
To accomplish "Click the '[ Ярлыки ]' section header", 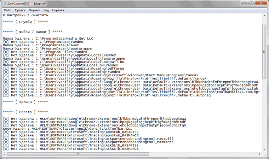I will [x=25, y=102].
